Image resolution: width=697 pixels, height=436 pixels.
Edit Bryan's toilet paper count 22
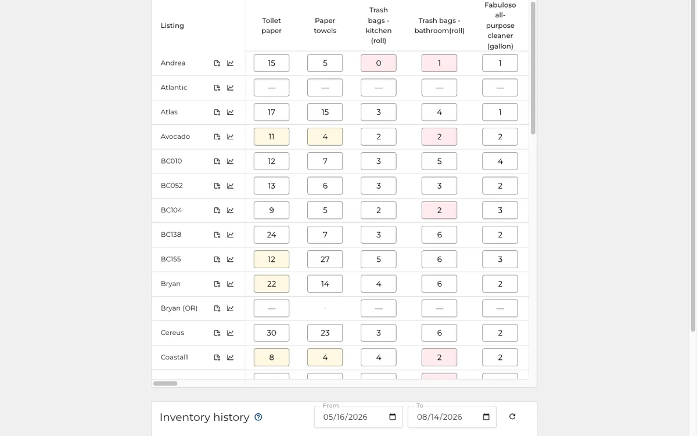[x=271, y=284]
